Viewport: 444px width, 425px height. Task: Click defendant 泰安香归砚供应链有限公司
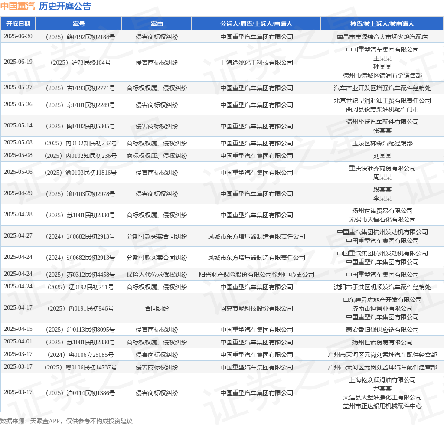pyautogui.click(x=382, y=330)
